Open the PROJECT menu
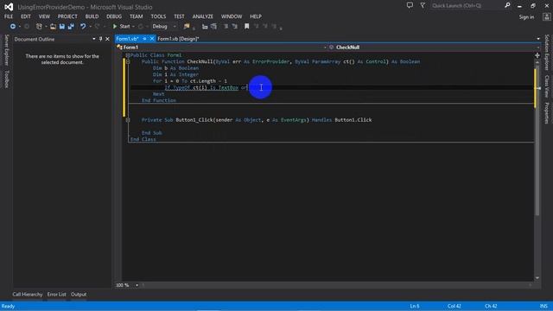Viewport: 553px width, 311px height. [67, 16]
